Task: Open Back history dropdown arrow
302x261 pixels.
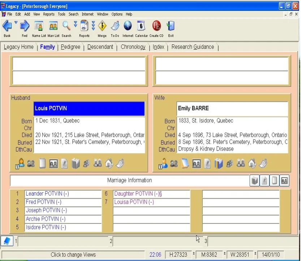Action: 16,22
